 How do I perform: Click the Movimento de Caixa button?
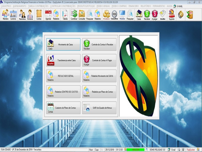[x=63, y=45]
